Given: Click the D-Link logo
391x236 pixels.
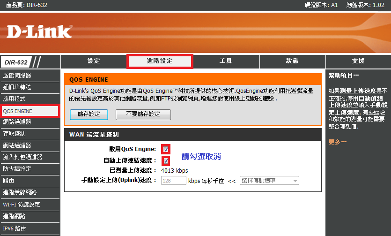Looking at the screenshot, I should 39,31.
